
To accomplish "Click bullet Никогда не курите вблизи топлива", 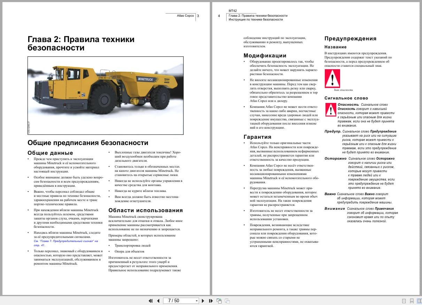I will pyautogui.click(x=140, y=191).
